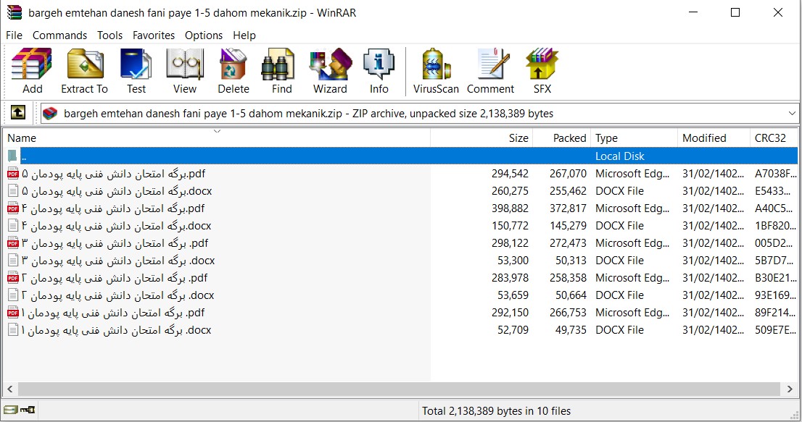Image resolution: width=802 pixels, height=422 pixels.
Task: Open the Favorites menu
Action: coord(154,35)
